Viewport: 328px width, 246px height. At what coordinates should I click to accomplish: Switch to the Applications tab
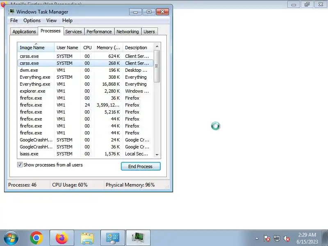point(24,32)
